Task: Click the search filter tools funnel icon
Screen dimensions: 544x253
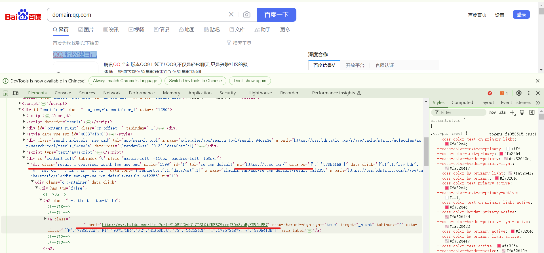Action: [x=229, y=43]
